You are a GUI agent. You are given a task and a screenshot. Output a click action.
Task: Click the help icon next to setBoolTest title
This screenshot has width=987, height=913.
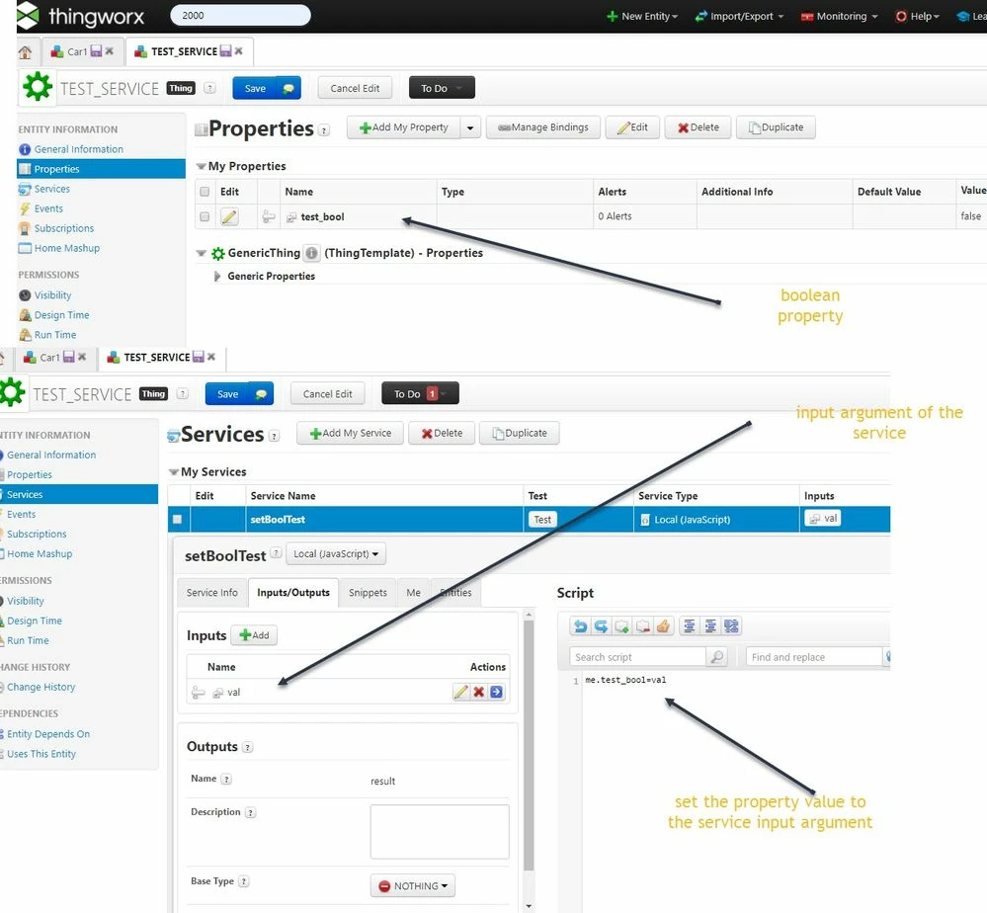276,552
